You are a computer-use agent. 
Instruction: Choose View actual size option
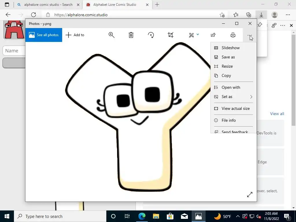(x=234, y=109)
